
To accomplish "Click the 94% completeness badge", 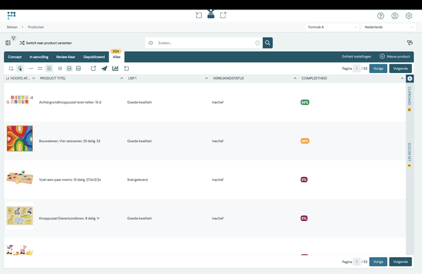I will (305, 102).
